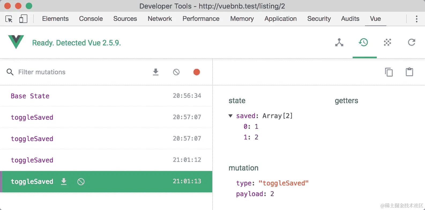Commit the selected toggleSaved mutation

point(64,182)
